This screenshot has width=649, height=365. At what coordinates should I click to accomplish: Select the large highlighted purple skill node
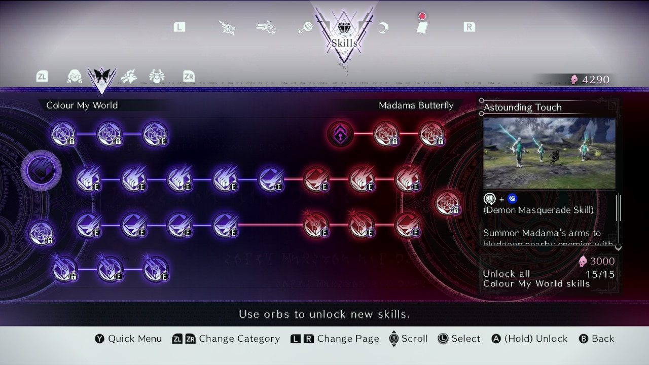pos(41,170)
